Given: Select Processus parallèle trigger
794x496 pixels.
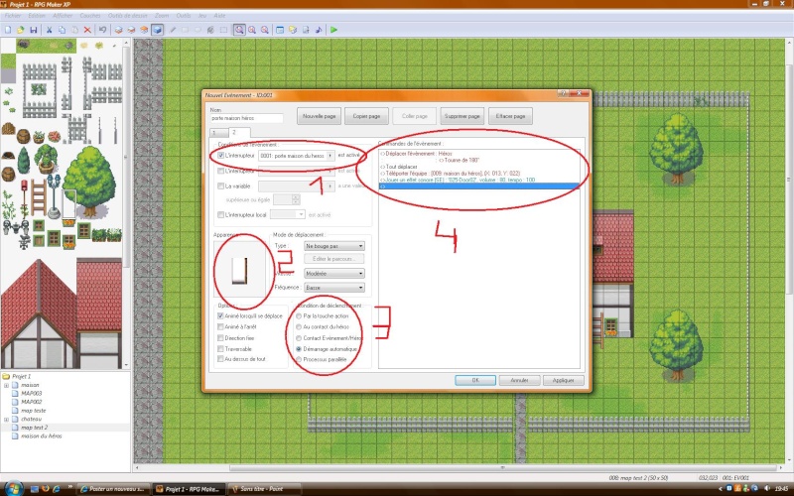Looking at the screenshot, I should (299, 359).
